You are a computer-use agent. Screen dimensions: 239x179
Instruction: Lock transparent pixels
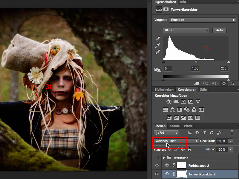click(x=169, y=150)
